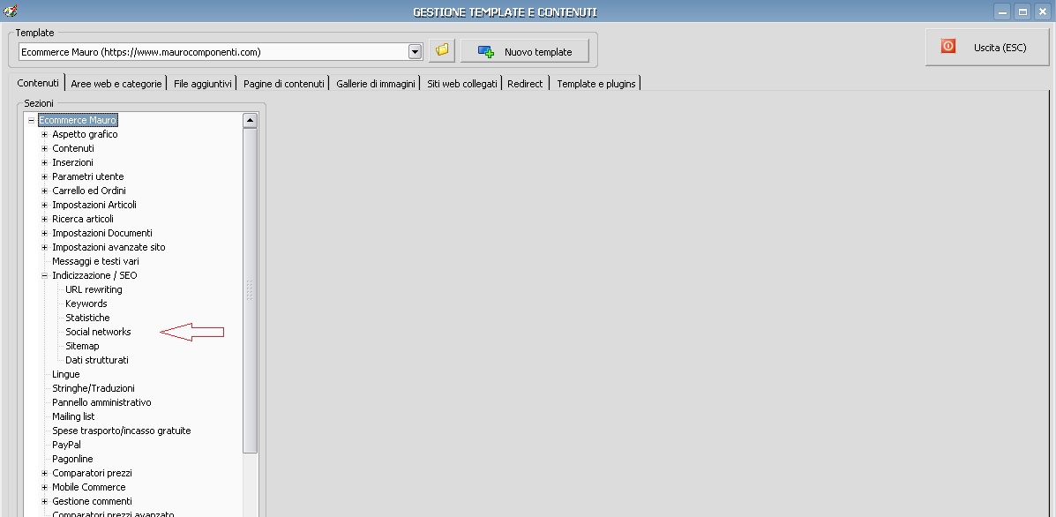The width and height of the screenshot is (1056, 517).
Task: Expand the Ricerca articoli node
Action: tap(44, 220)
